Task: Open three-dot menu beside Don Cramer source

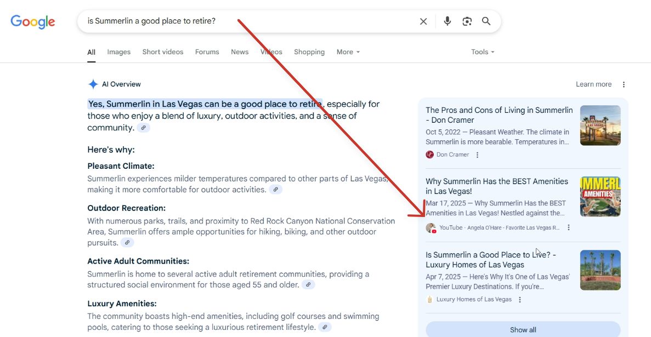Action: pyautogui.click(x=478, y=155)
